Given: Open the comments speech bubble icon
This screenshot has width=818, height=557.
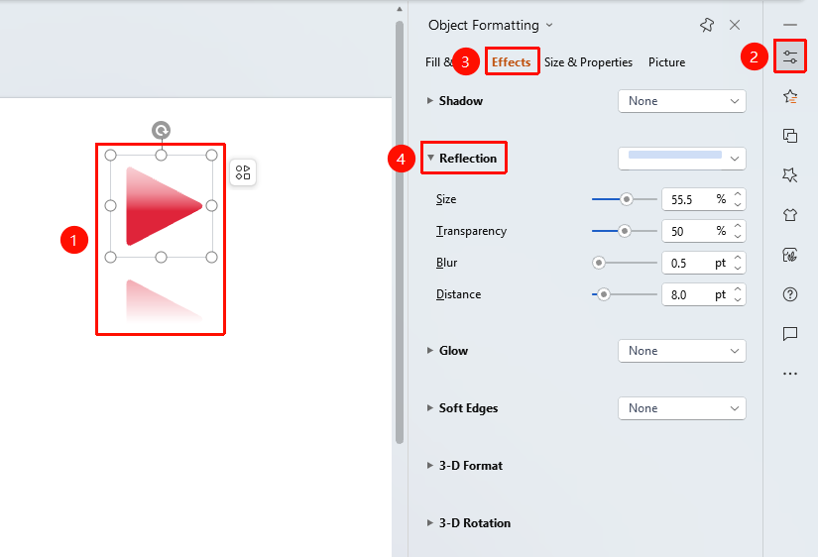Looking at the screenshot, I should 790,333.
